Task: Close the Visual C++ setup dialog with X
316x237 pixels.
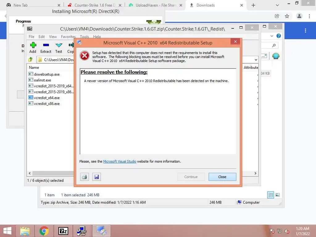Action: [x=235, y=42]
